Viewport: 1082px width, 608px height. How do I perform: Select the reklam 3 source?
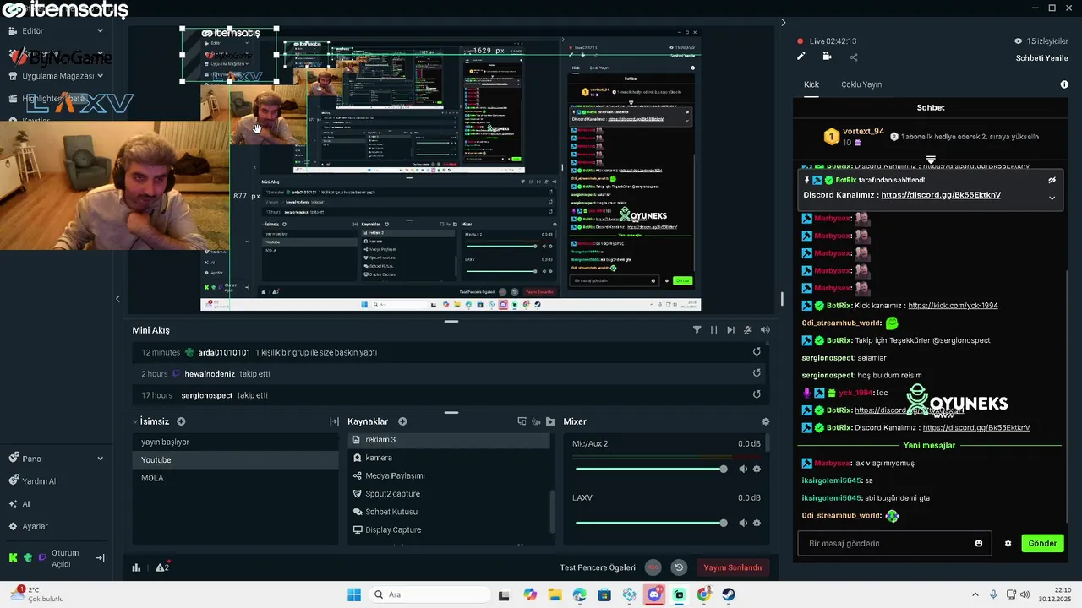(x=449, y=440)
